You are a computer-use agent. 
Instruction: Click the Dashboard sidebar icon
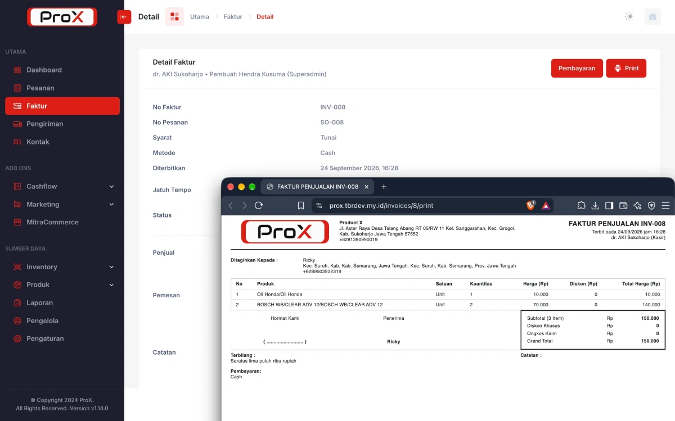click(x=17, y=70)
